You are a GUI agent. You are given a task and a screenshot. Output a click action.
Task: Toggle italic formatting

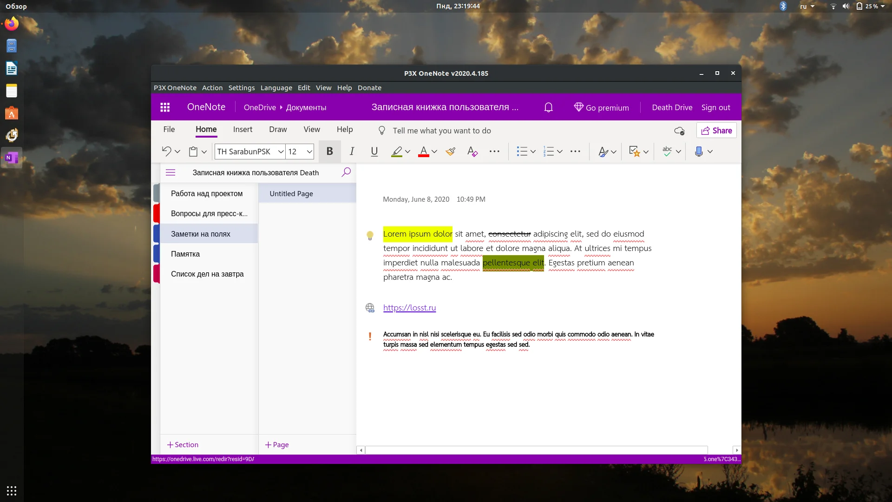coord(352,152)
